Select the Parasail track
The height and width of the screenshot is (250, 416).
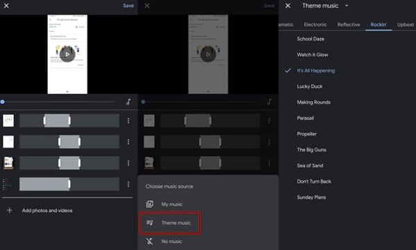305,118
